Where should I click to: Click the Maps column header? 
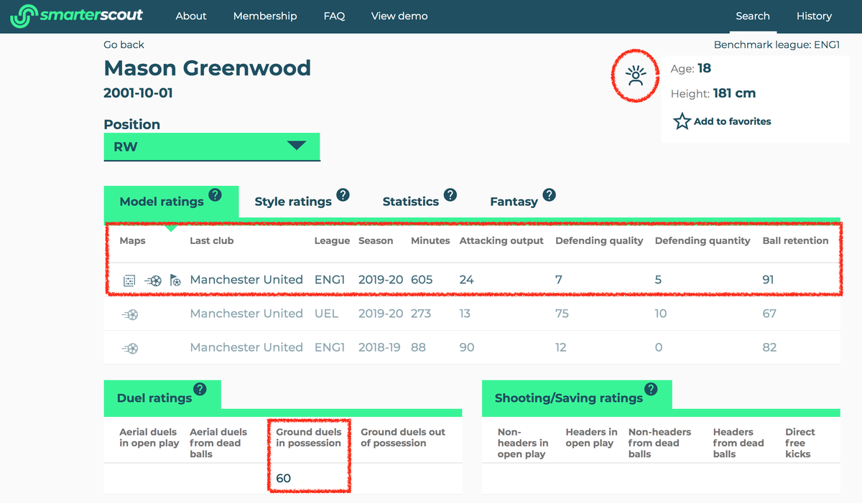tap(132, 240)
